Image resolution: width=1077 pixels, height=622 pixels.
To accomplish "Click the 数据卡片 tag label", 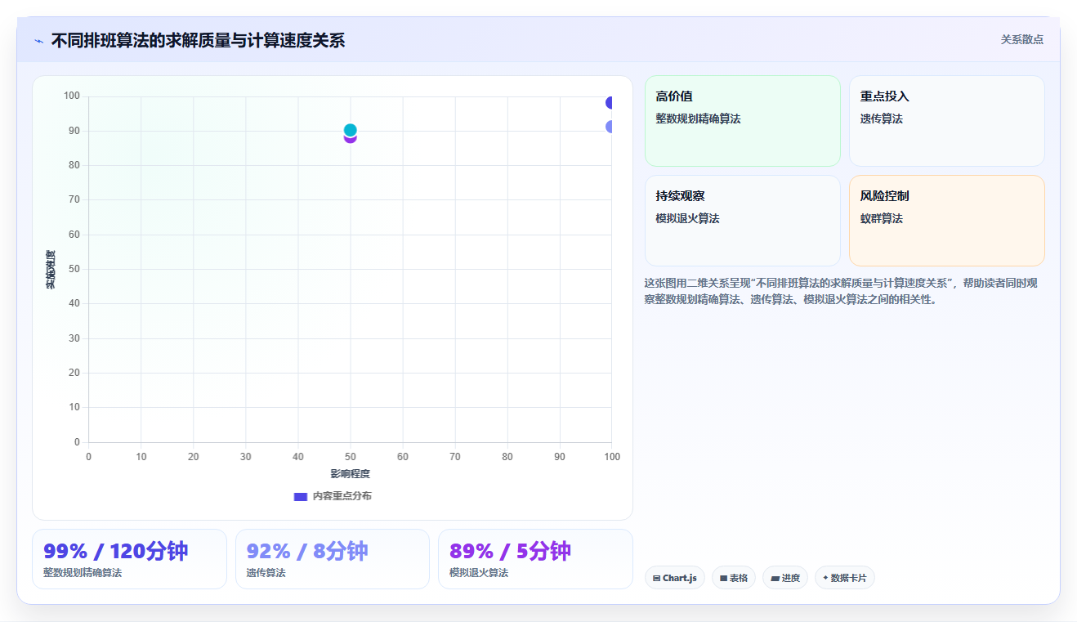I will [848, 578].
